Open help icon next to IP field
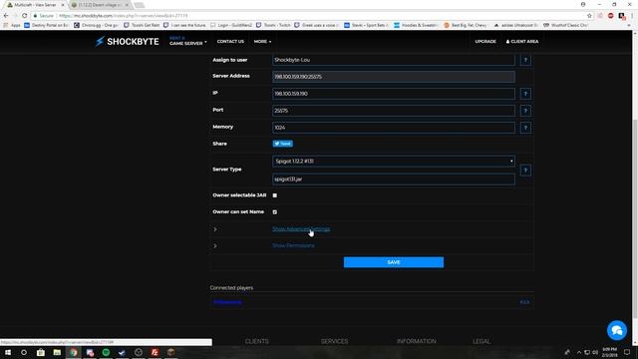This screenshot has width=638, height=359. [x=525, y=94]
